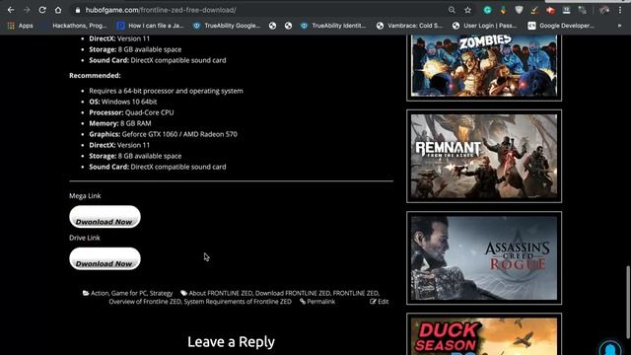Open How I can file a Ja... bookmark

150,26
